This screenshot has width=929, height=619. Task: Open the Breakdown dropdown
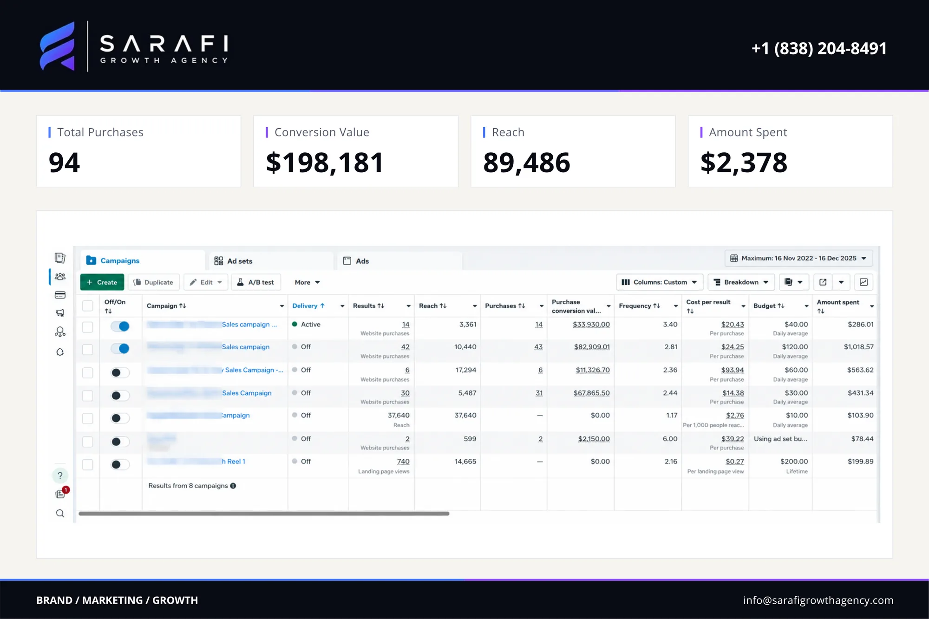pyautogui.click(x=741, y=282)
